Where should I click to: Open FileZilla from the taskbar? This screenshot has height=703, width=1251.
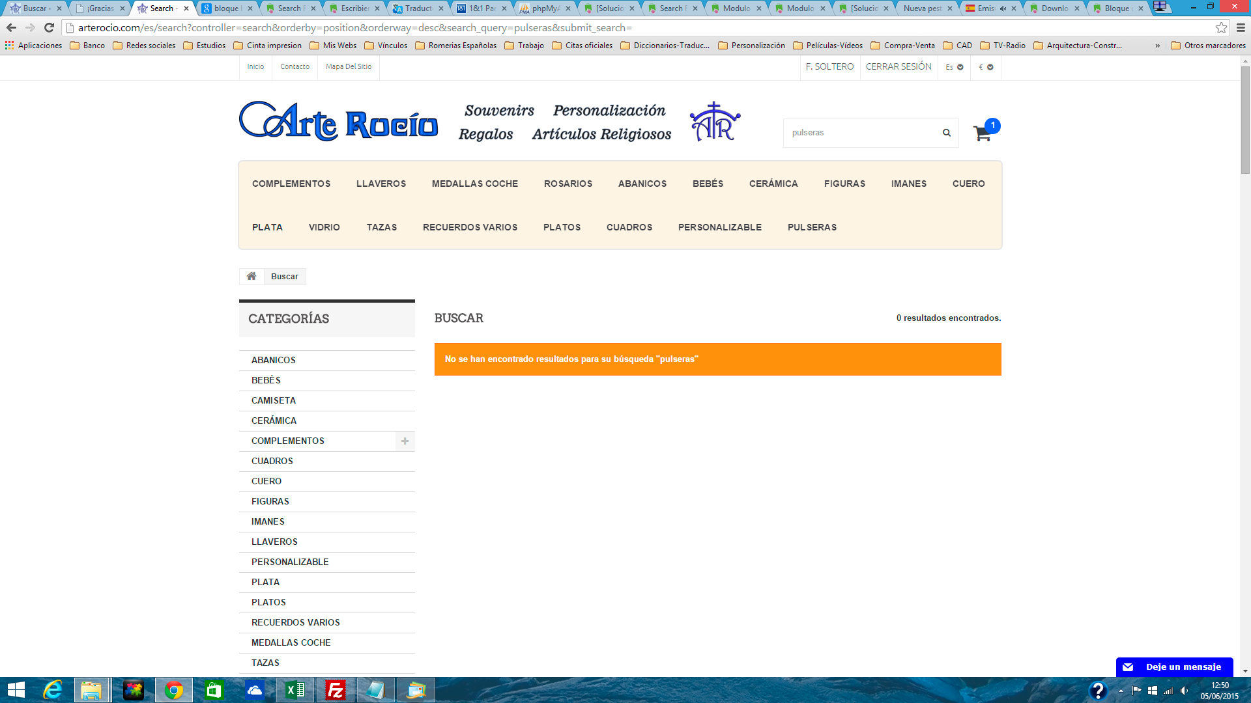coord(336,690)
